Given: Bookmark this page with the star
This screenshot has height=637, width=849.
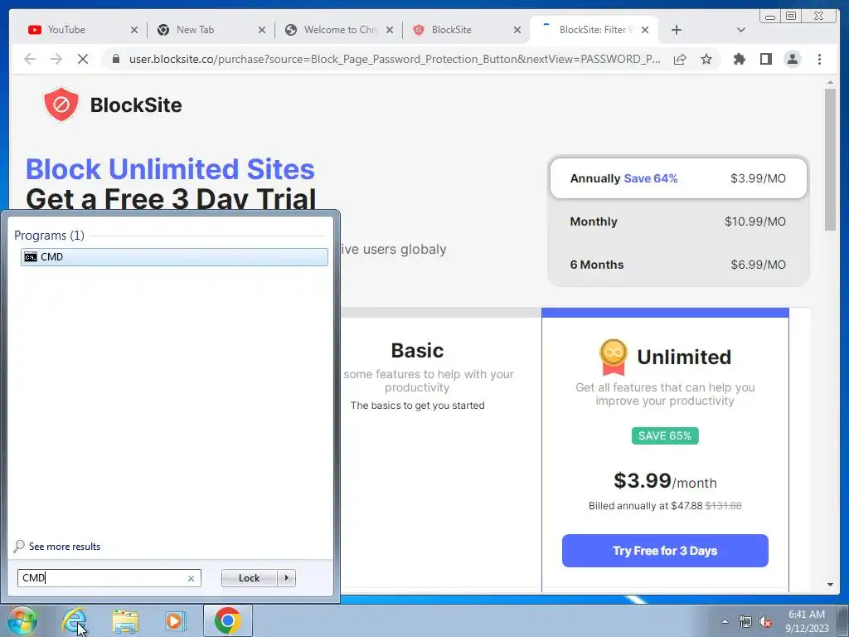Looking at the screenshot, I should point(706,59).
